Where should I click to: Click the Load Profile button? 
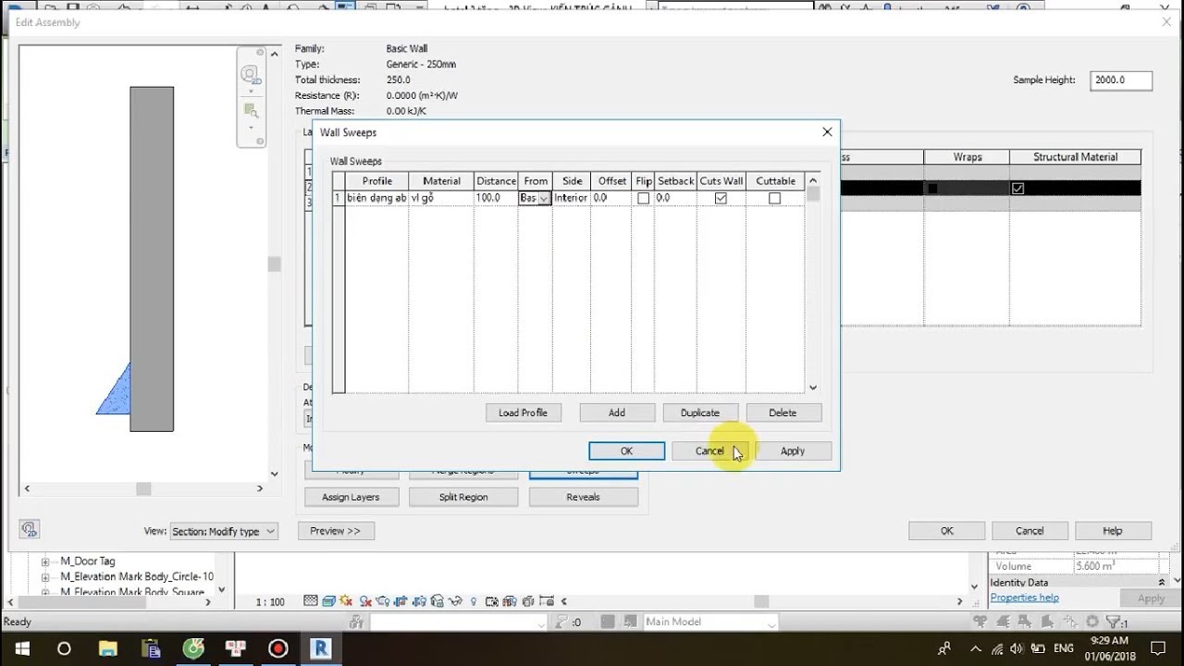click(523, 413)
